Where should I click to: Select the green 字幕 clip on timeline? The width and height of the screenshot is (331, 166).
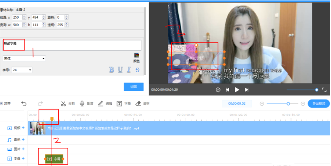pos(54,159)
